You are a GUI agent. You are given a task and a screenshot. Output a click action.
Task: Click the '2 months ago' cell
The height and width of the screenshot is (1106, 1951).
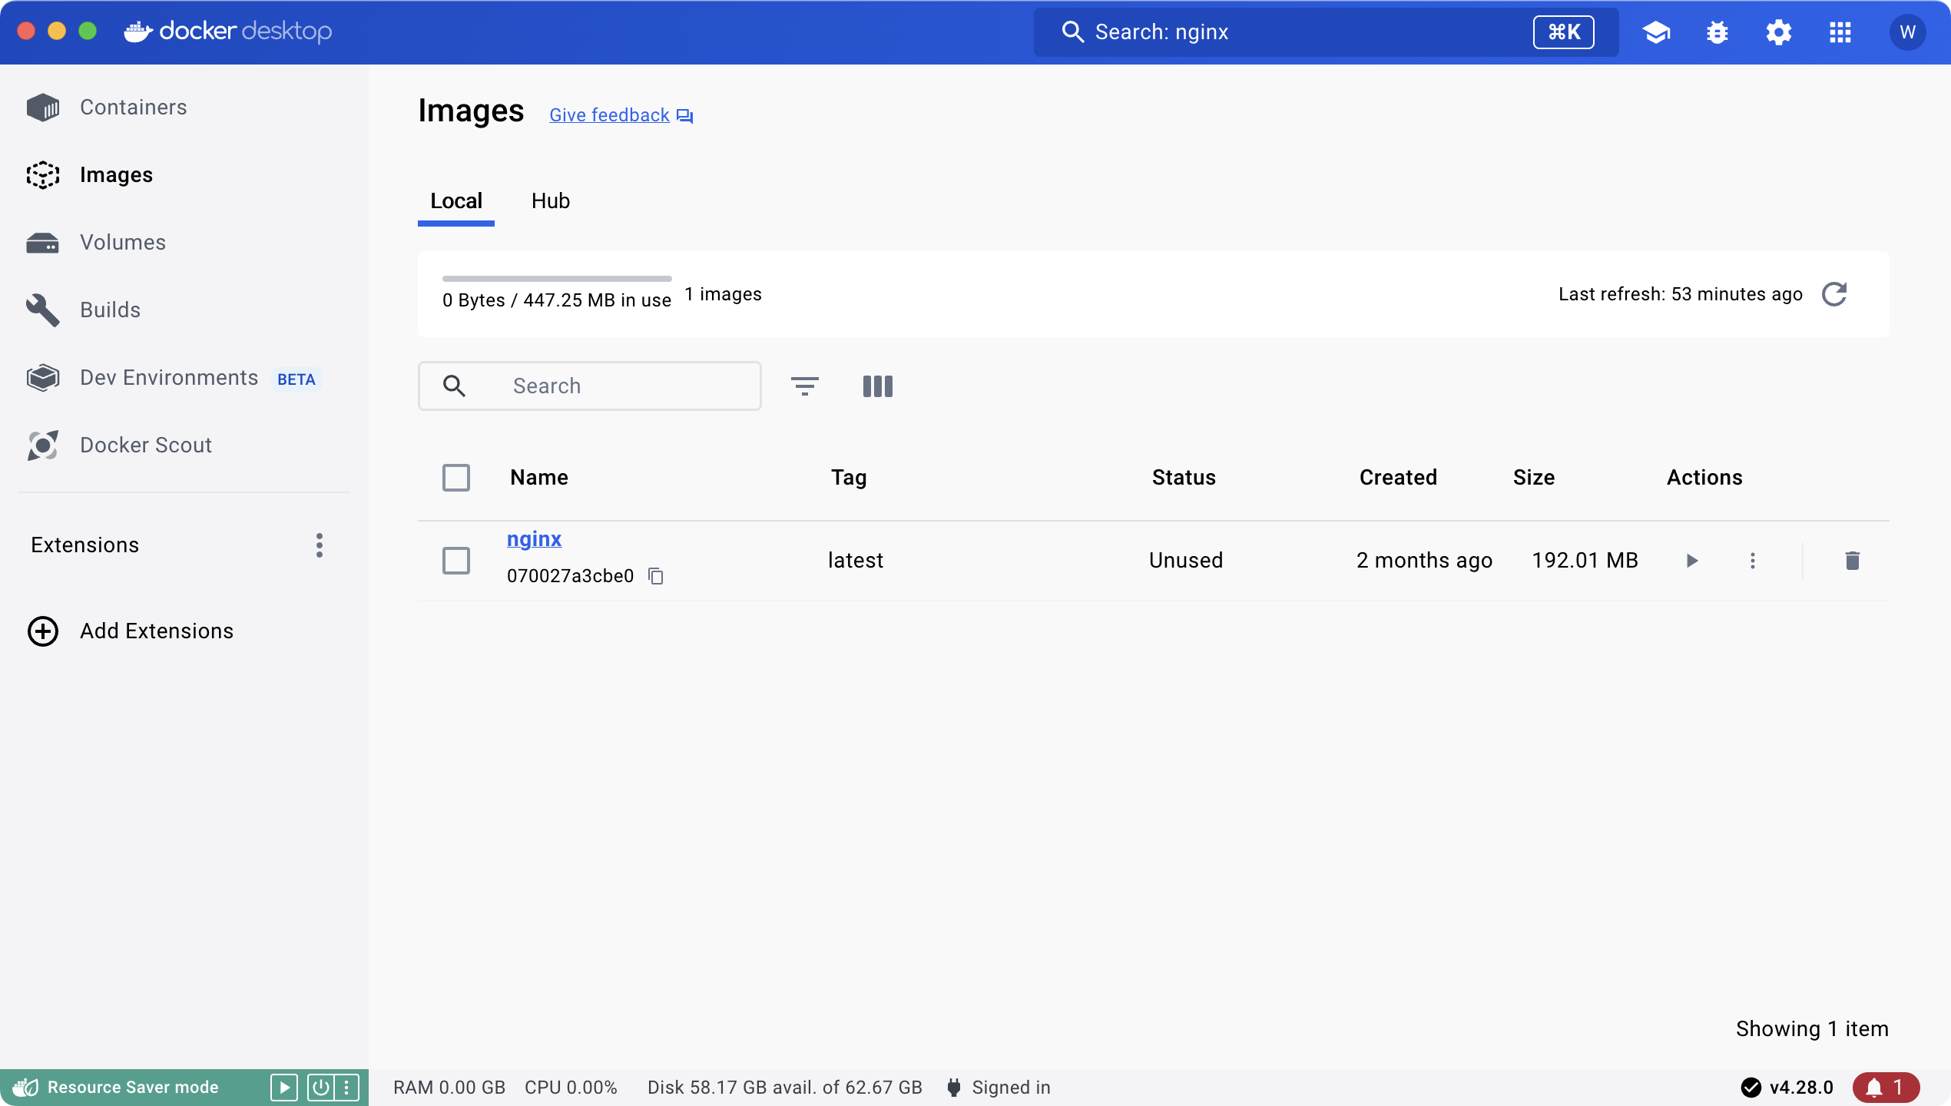1424,561
